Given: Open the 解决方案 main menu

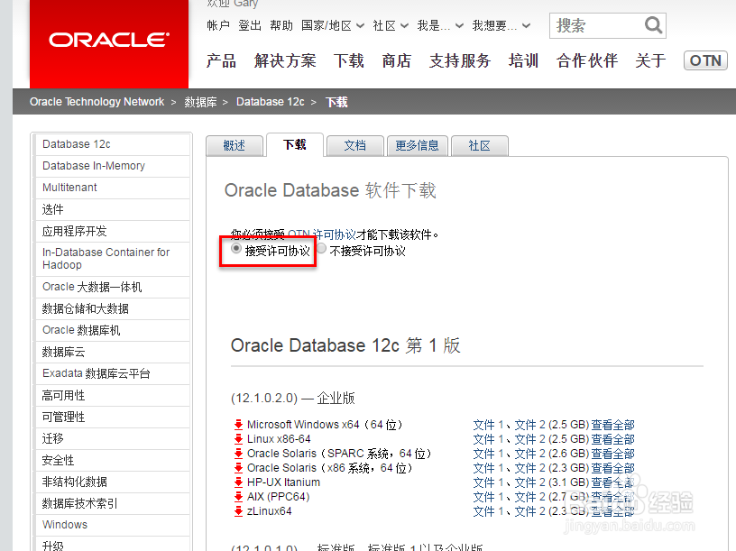Looking at the screenshot, I should pyautogui.click(x=285, y=61).
